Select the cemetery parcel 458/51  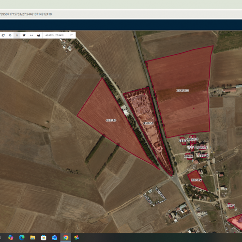(x=148, y=123)
